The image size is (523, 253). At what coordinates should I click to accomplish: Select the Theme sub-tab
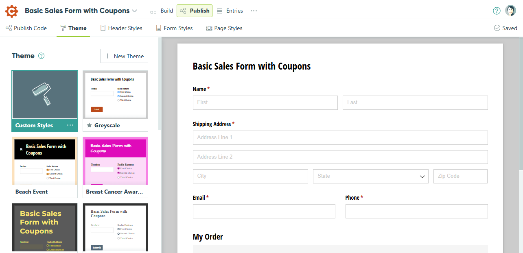pyautogui.click(x=73, y=28)
